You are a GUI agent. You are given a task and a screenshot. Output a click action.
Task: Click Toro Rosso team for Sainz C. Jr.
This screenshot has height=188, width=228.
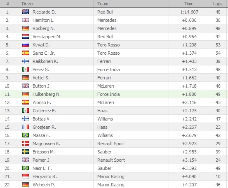pos(108,53)
